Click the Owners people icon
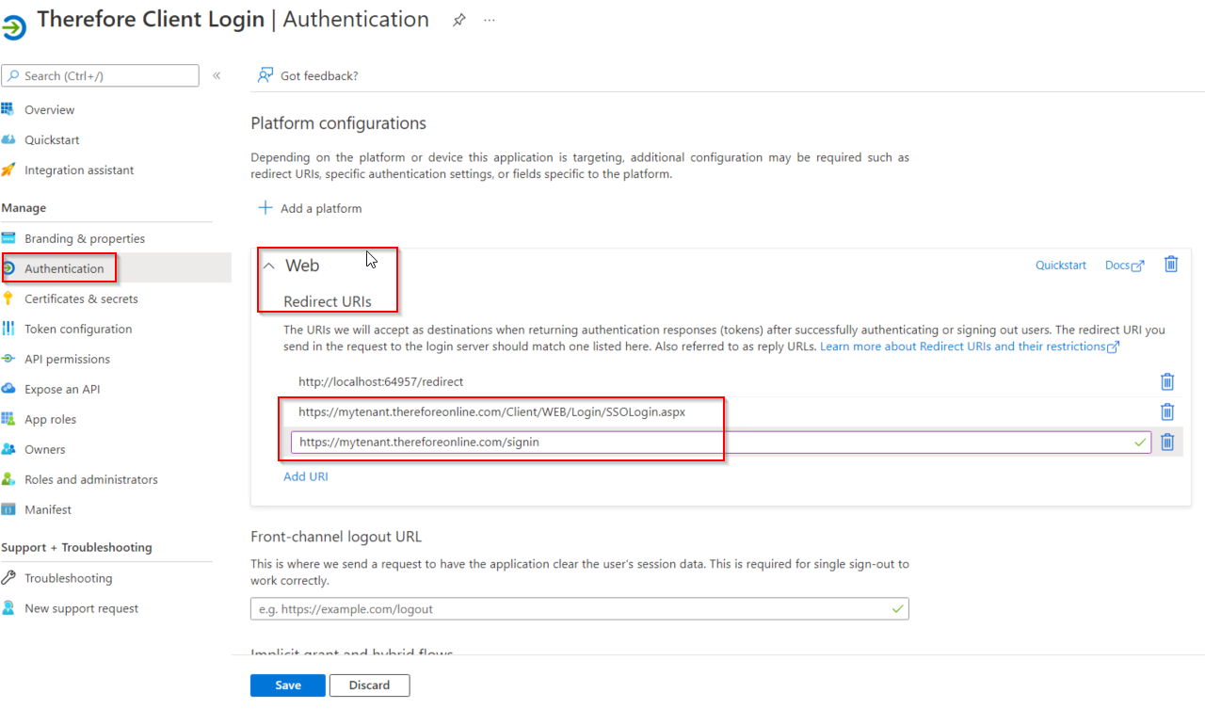 tap(8, 449)
